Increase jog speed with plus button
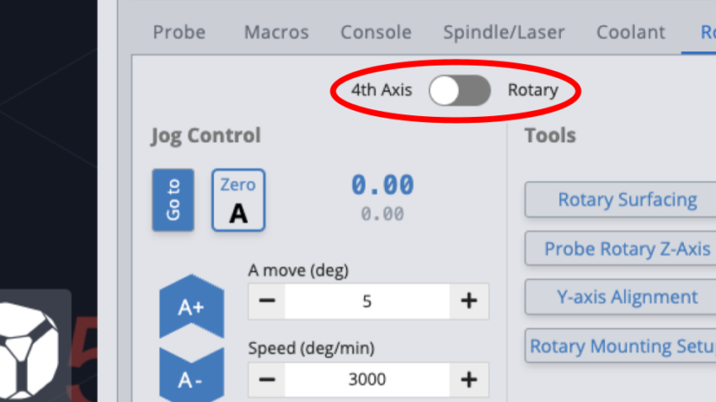Image resolution: width=716 pixels, height=402 pixels. [469, 379]
